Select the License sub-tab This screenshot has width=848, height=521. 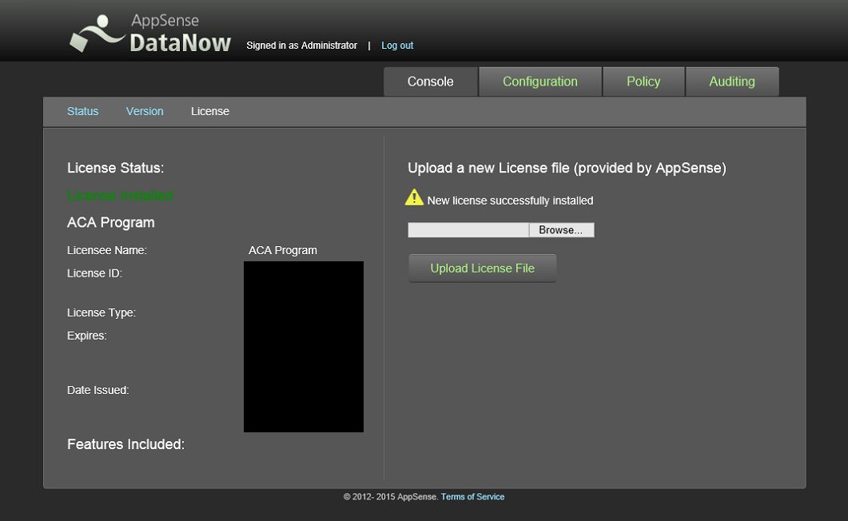[x=210, y=111]
